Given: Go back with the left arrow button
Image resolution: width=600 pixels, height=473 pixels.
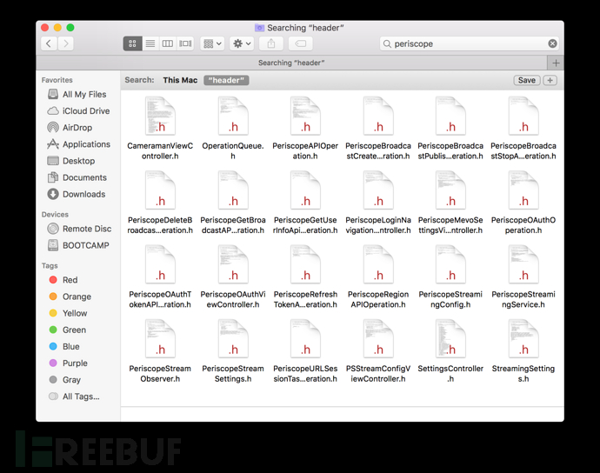Looking at the screenshot, I should 49,43.
